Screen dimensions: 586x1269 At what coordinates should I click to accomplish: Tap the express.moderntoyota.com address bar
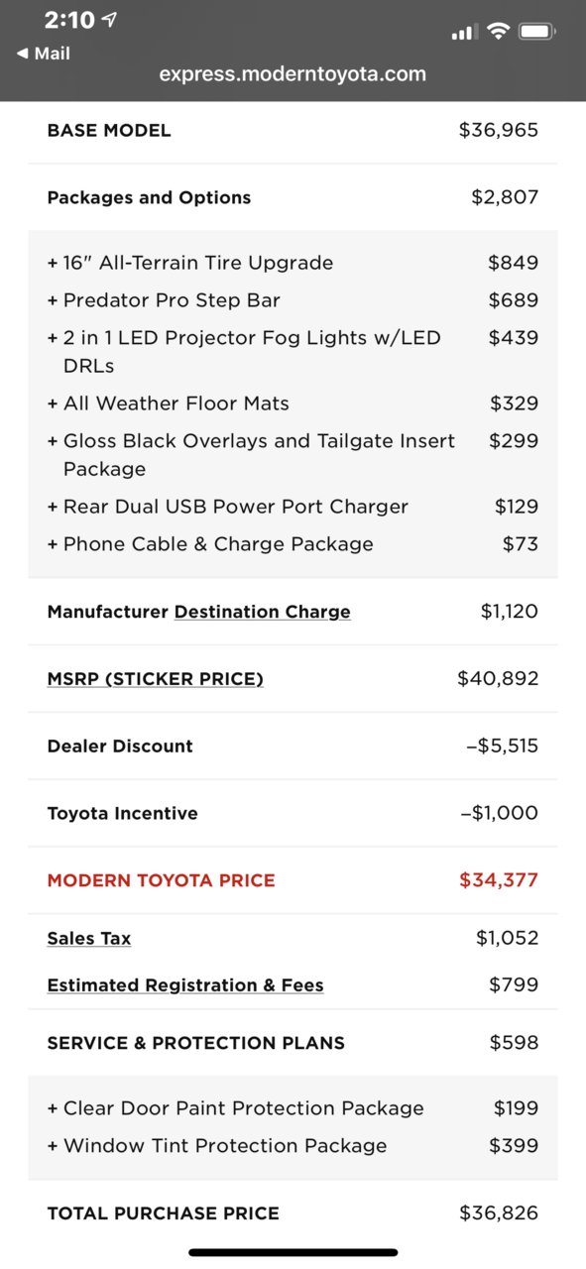click(x=293, y=73)
